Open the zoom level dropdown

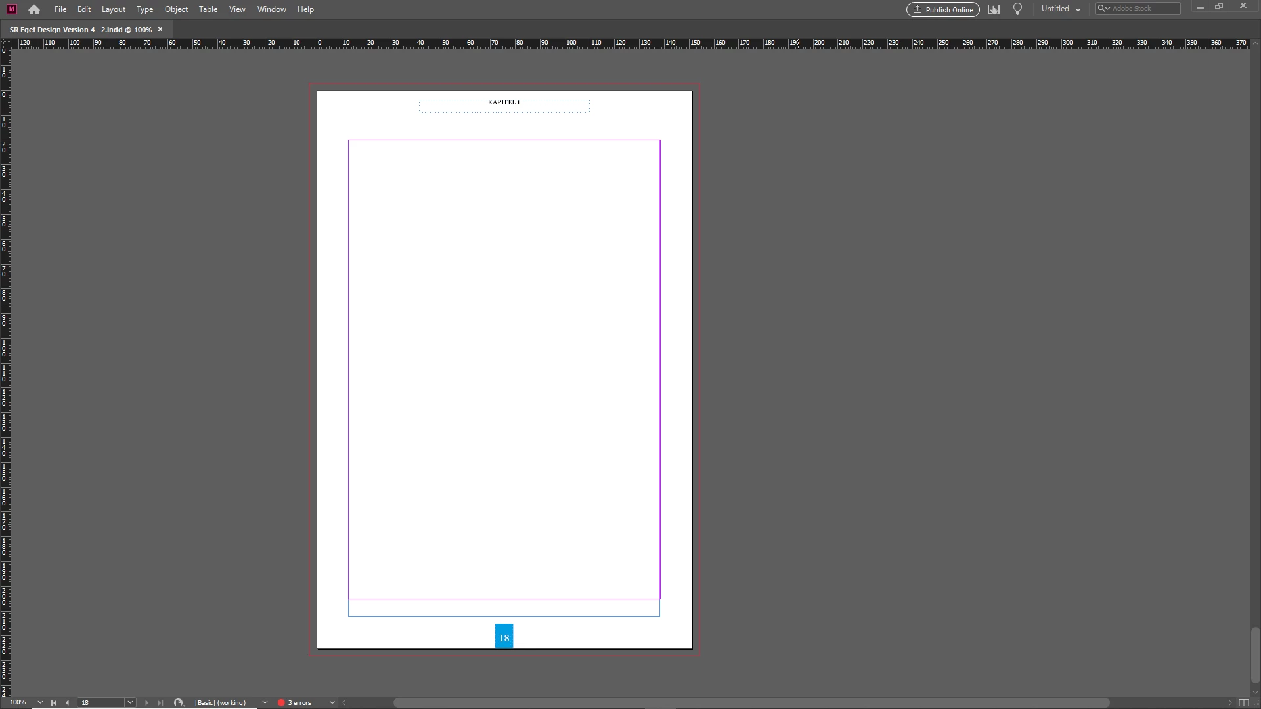40,702
